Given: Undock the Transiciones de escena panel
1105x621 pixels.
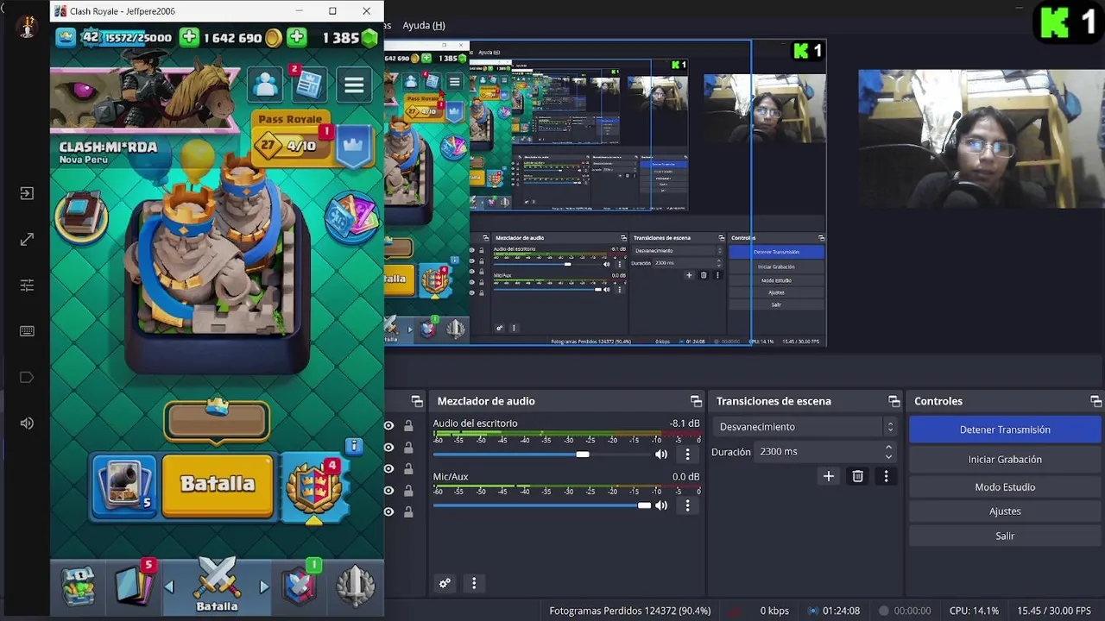Looking at the screenshot, I should (894, 401).
